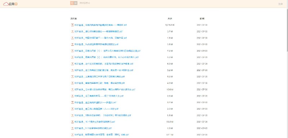This screenshot has height=138, width=288.
Task: Click the PDF icon of the 2.3 M file
Action: (x=72, y=109)
